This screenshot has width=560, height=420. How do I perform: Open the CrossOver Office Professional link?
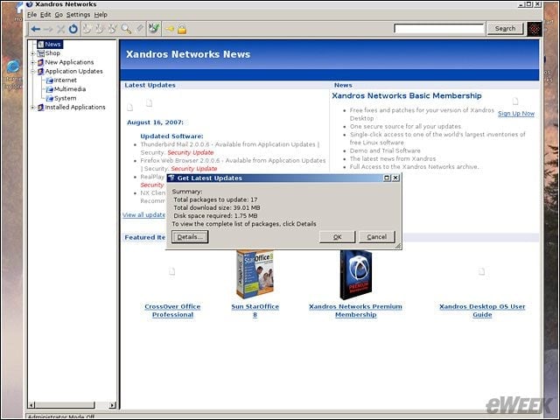click(172, 311)
